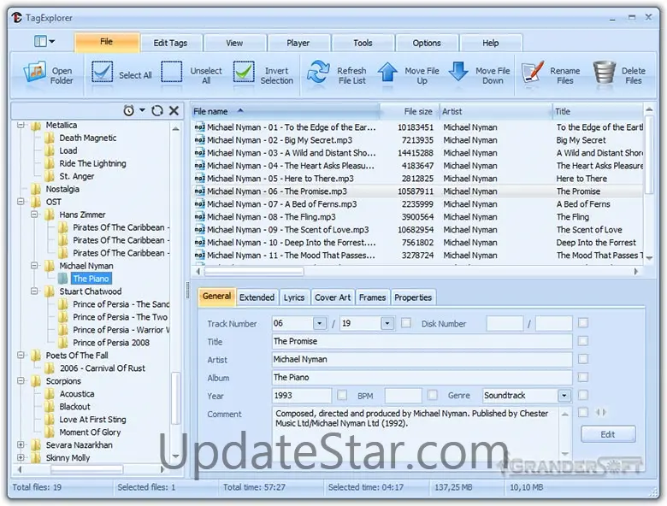Image resolution: width=667 pixels, height=506 pixels.
Task: Sort by the Artist column header
Action: [496, 111]
